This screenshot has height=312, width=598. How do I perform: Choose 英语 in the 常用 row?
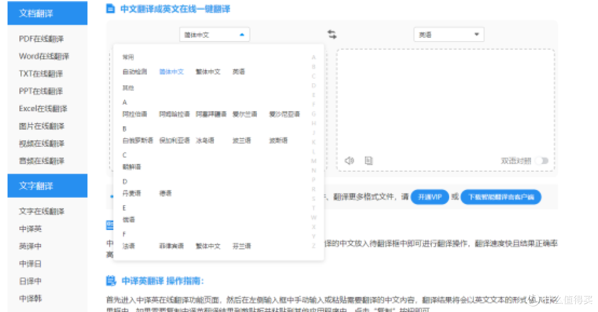(x=239, y=72)
